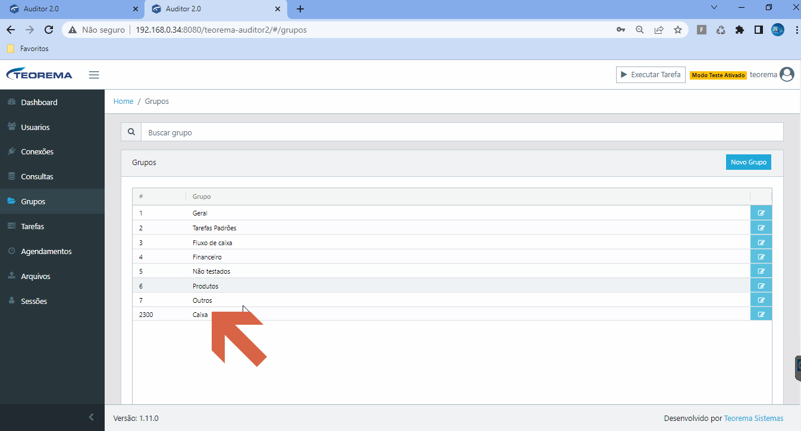Screen dimensions: 801x431
Task: Open the Agendamentos sidebar item
Action: point(52,251)
